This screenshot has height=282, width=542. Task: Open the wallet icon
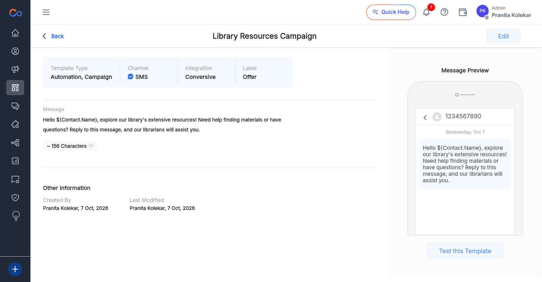(x=463, y=12)
